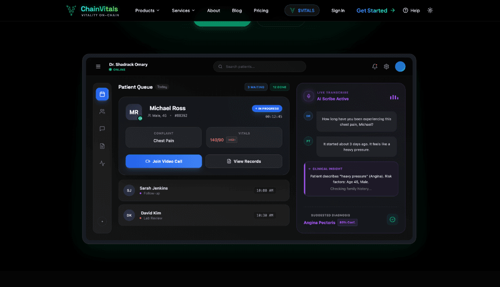Click the Search patients input field

(x=260, y=67)
